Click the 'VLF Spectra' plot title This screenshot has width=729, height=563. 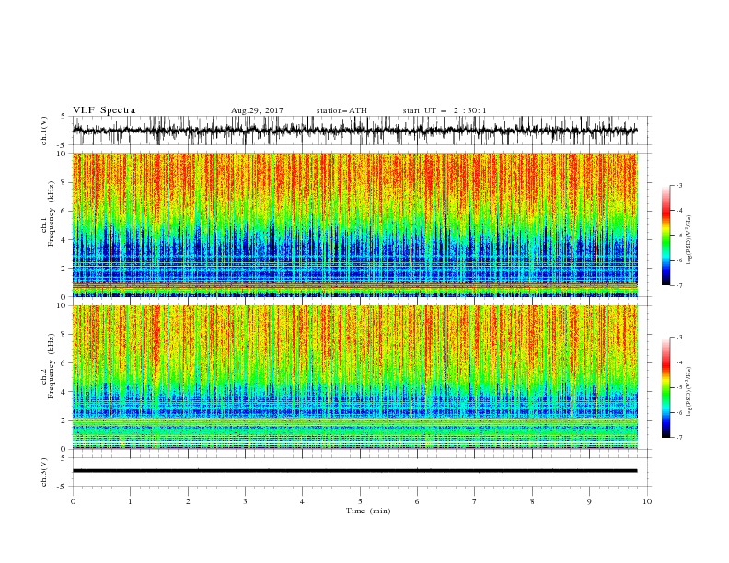(x=104, y=110)
